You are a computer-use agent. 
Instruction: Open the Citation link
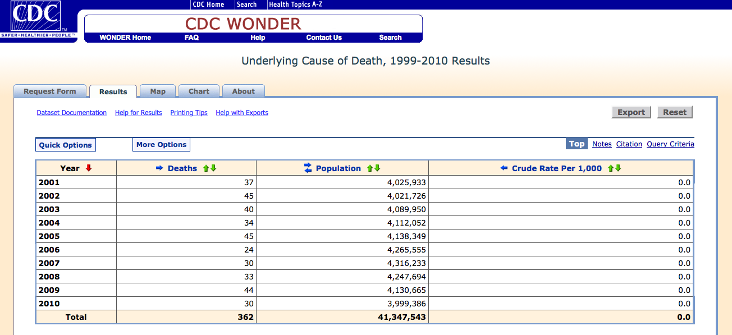[x=629, y=144]
